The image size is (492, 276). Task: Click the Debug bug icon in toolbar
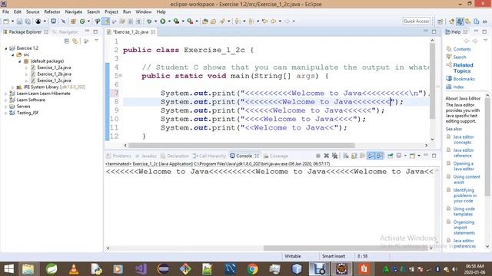point(149,21)
